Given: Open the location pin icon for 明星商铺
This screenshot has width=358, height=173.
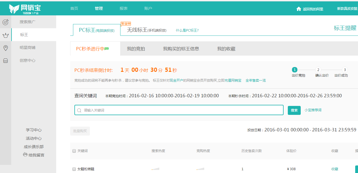Looking at the screenshot, I should (5, 48).
